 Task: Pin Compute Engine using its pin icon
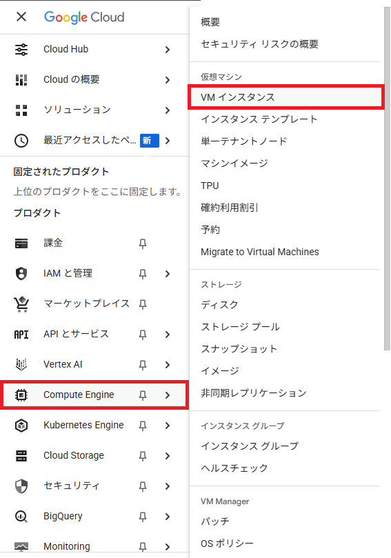click(x=143, y=395)
